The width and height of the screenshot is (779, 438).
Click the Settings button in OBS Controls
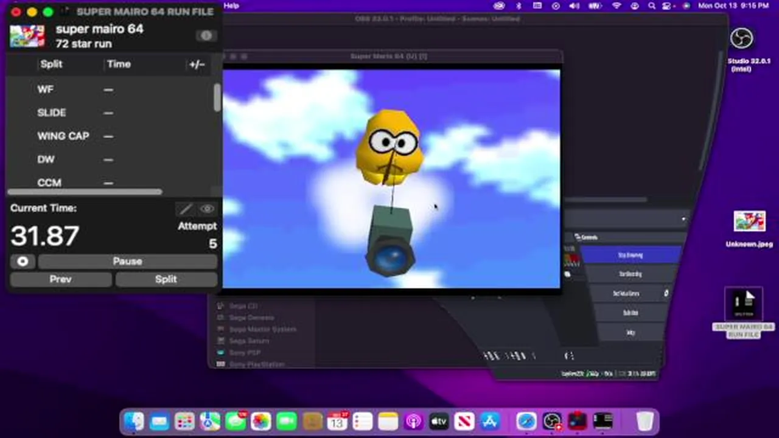[x=631, y=333]
